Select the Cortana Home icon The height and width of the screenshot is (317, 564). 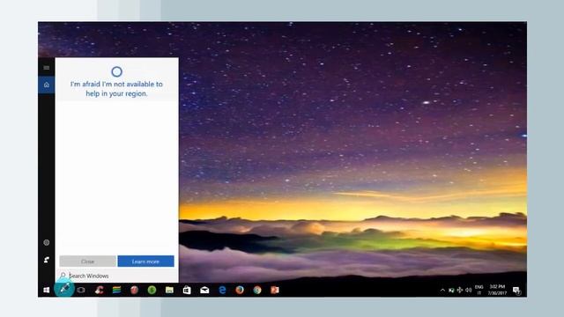coord(47,85)
